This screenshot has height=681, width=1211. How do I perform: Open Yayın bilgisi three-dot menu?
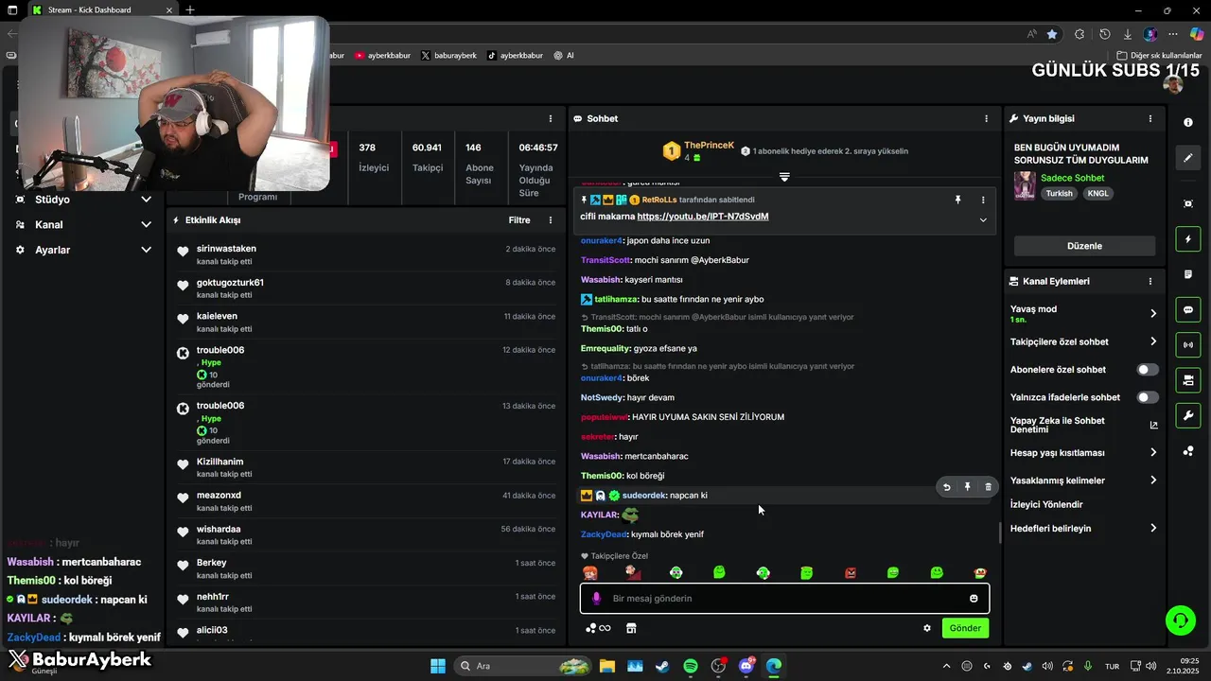click(1150, 118)
